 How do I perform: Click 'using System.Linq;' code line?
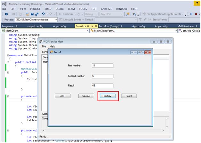22,38
